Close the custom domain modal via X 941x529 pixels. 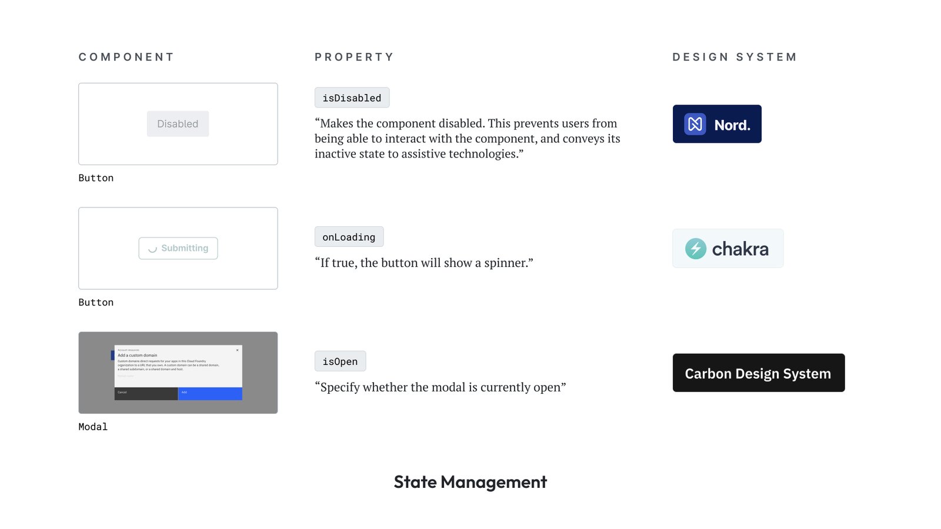(238, 350)
